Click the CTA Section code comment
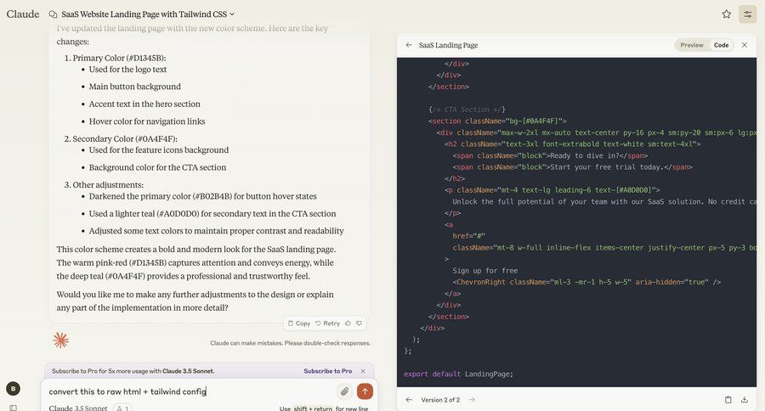Screen dimensions: 765x411 pyautogui.click(x=467, y=110)
